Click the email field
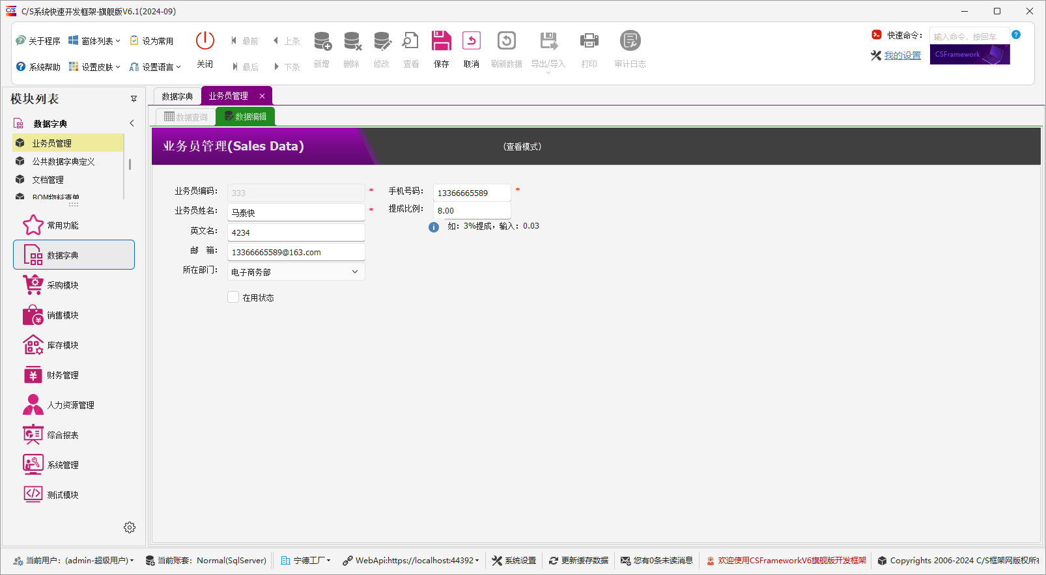Viewport: 1046px width, 575px height. (x=296, y=252)
